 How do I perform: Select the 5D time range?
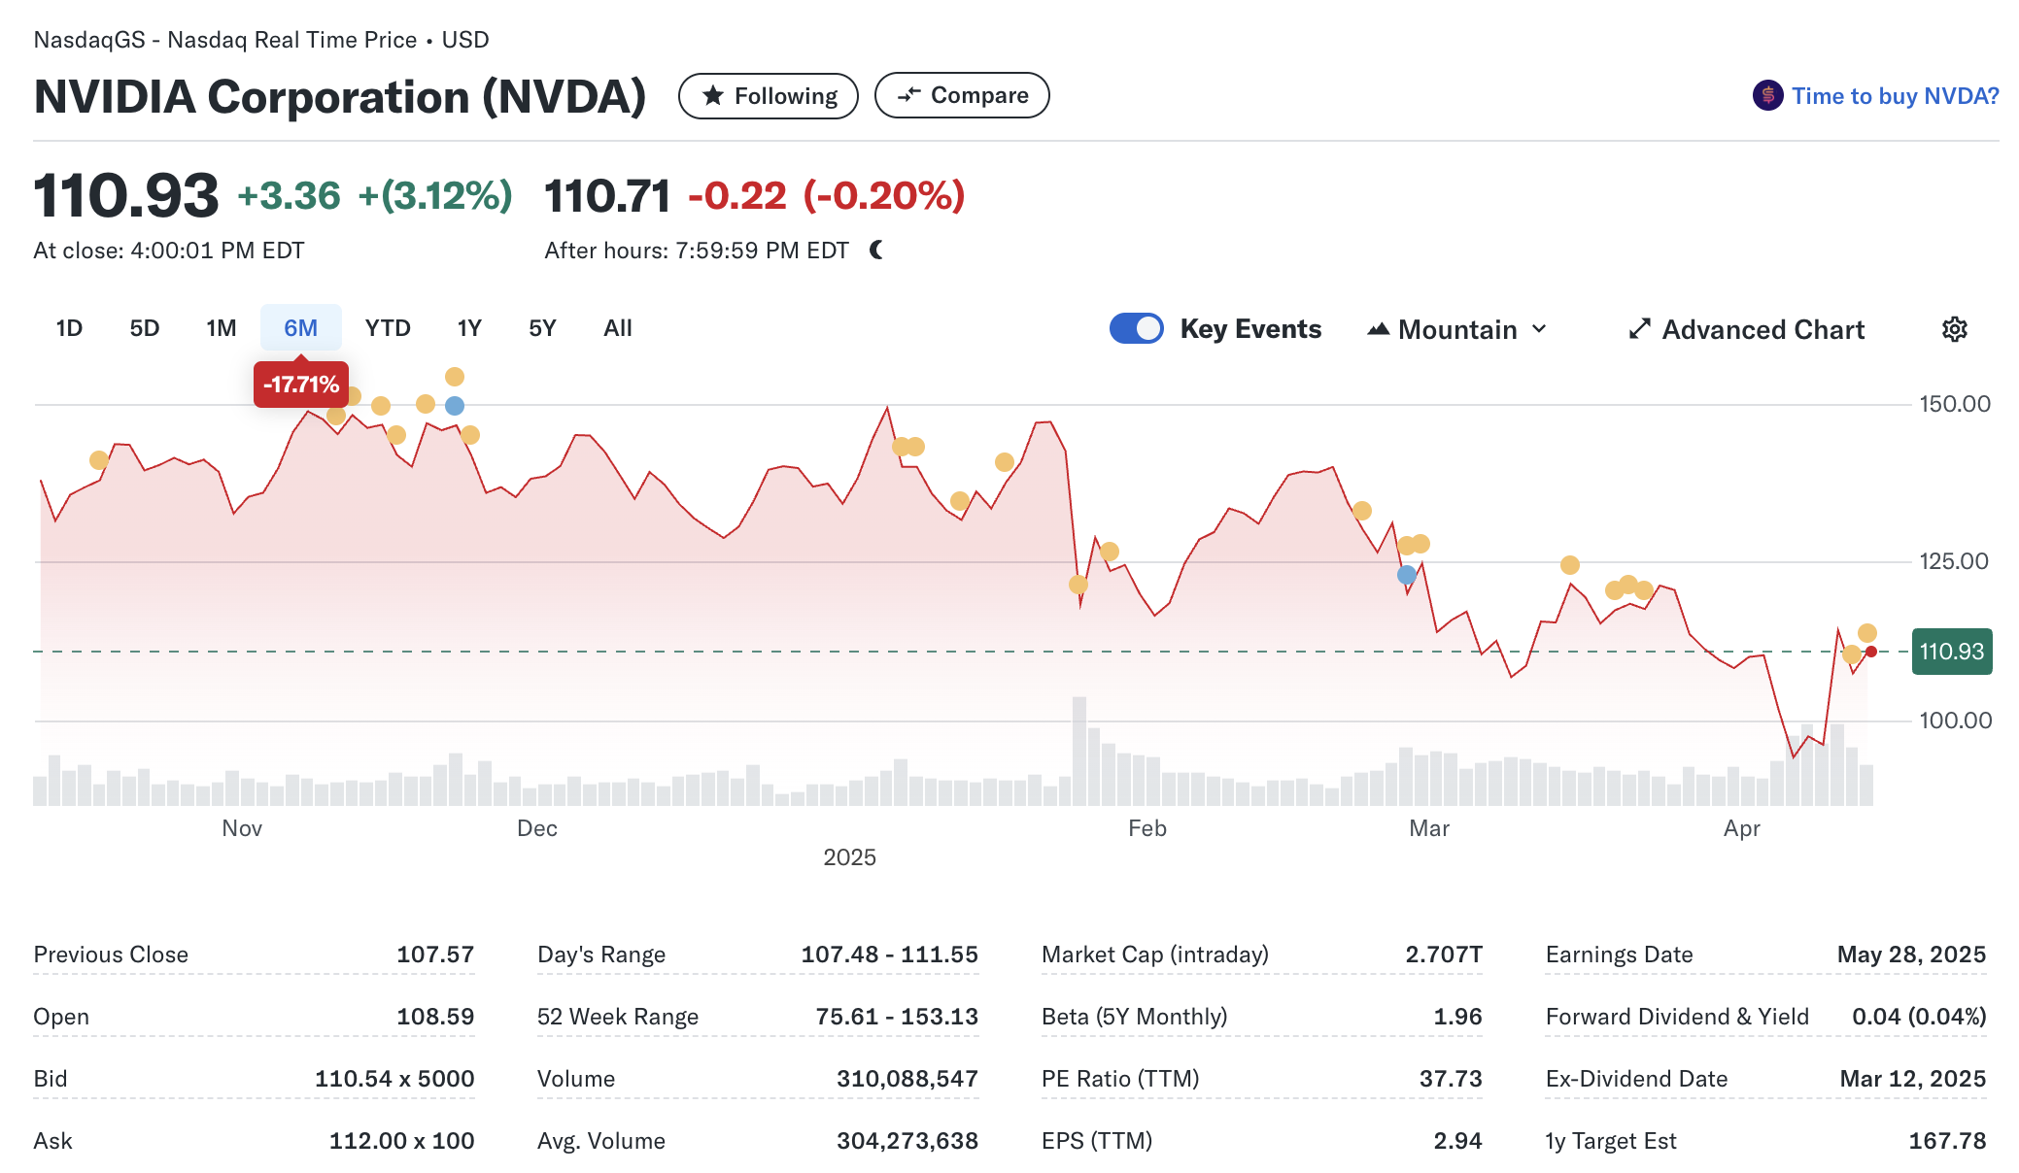[144, 328]
